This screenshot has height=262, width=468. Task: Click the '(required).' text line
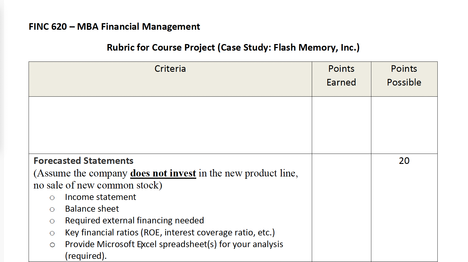pos(86,256)
